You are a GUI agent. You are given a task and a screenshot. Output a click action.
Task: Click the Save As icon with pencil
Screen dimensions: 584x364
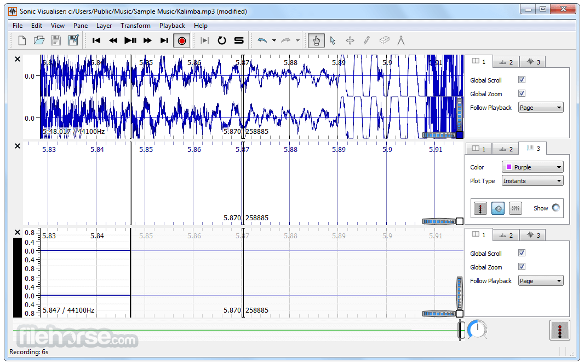(x=73, y=40)
